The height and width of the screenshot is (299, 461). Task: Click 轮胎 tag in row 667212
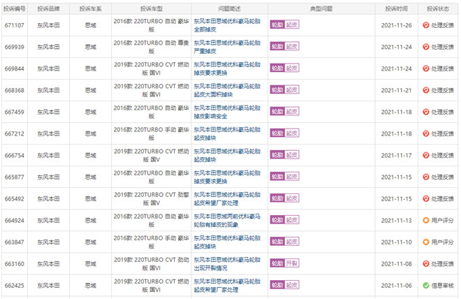(x=277, y=133)
